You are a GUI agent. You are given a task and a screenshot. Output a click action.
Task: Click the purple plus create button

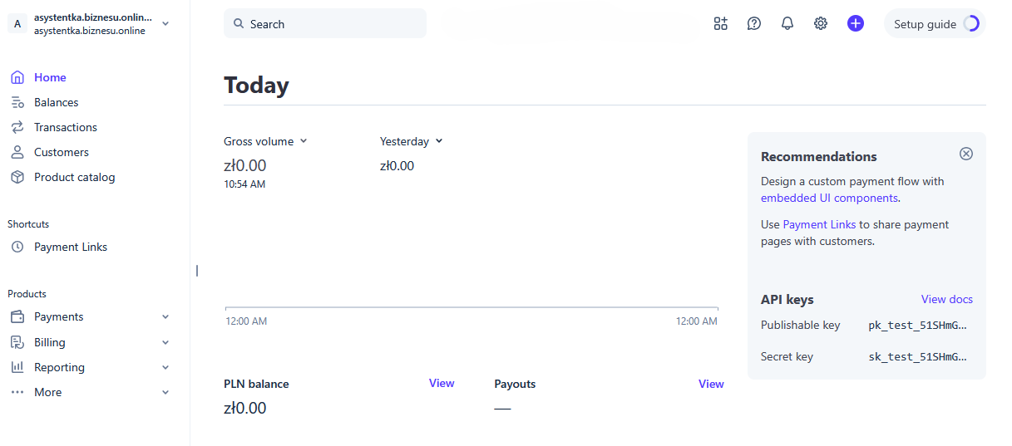pos(856,24)
